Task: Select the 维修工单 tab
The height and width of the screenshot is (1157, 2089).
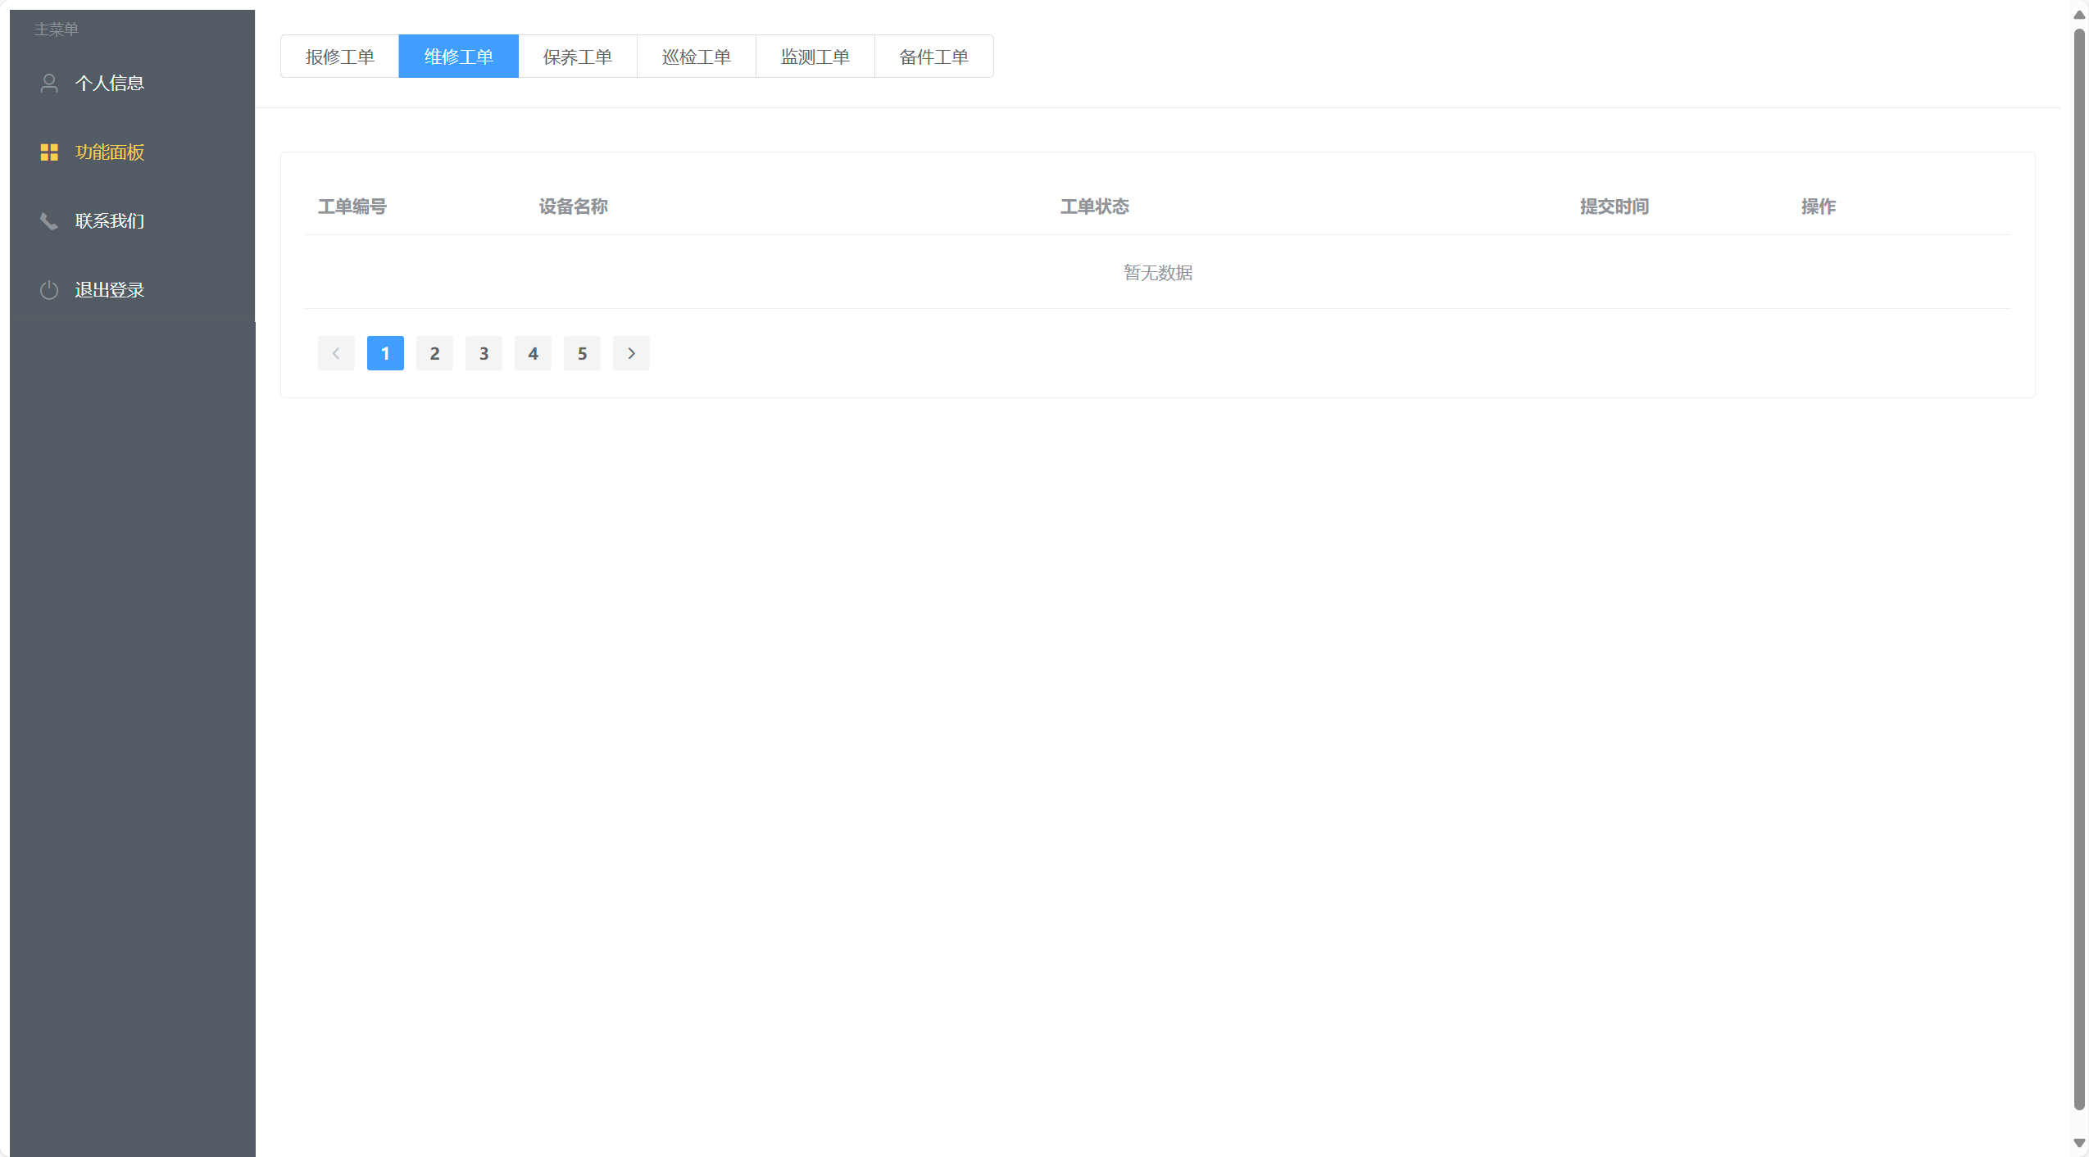Action: pos(458,57)
